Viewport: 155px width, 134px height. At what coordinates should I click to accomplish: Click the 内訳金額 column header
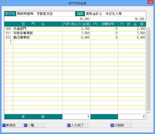[x=132, y=24]
